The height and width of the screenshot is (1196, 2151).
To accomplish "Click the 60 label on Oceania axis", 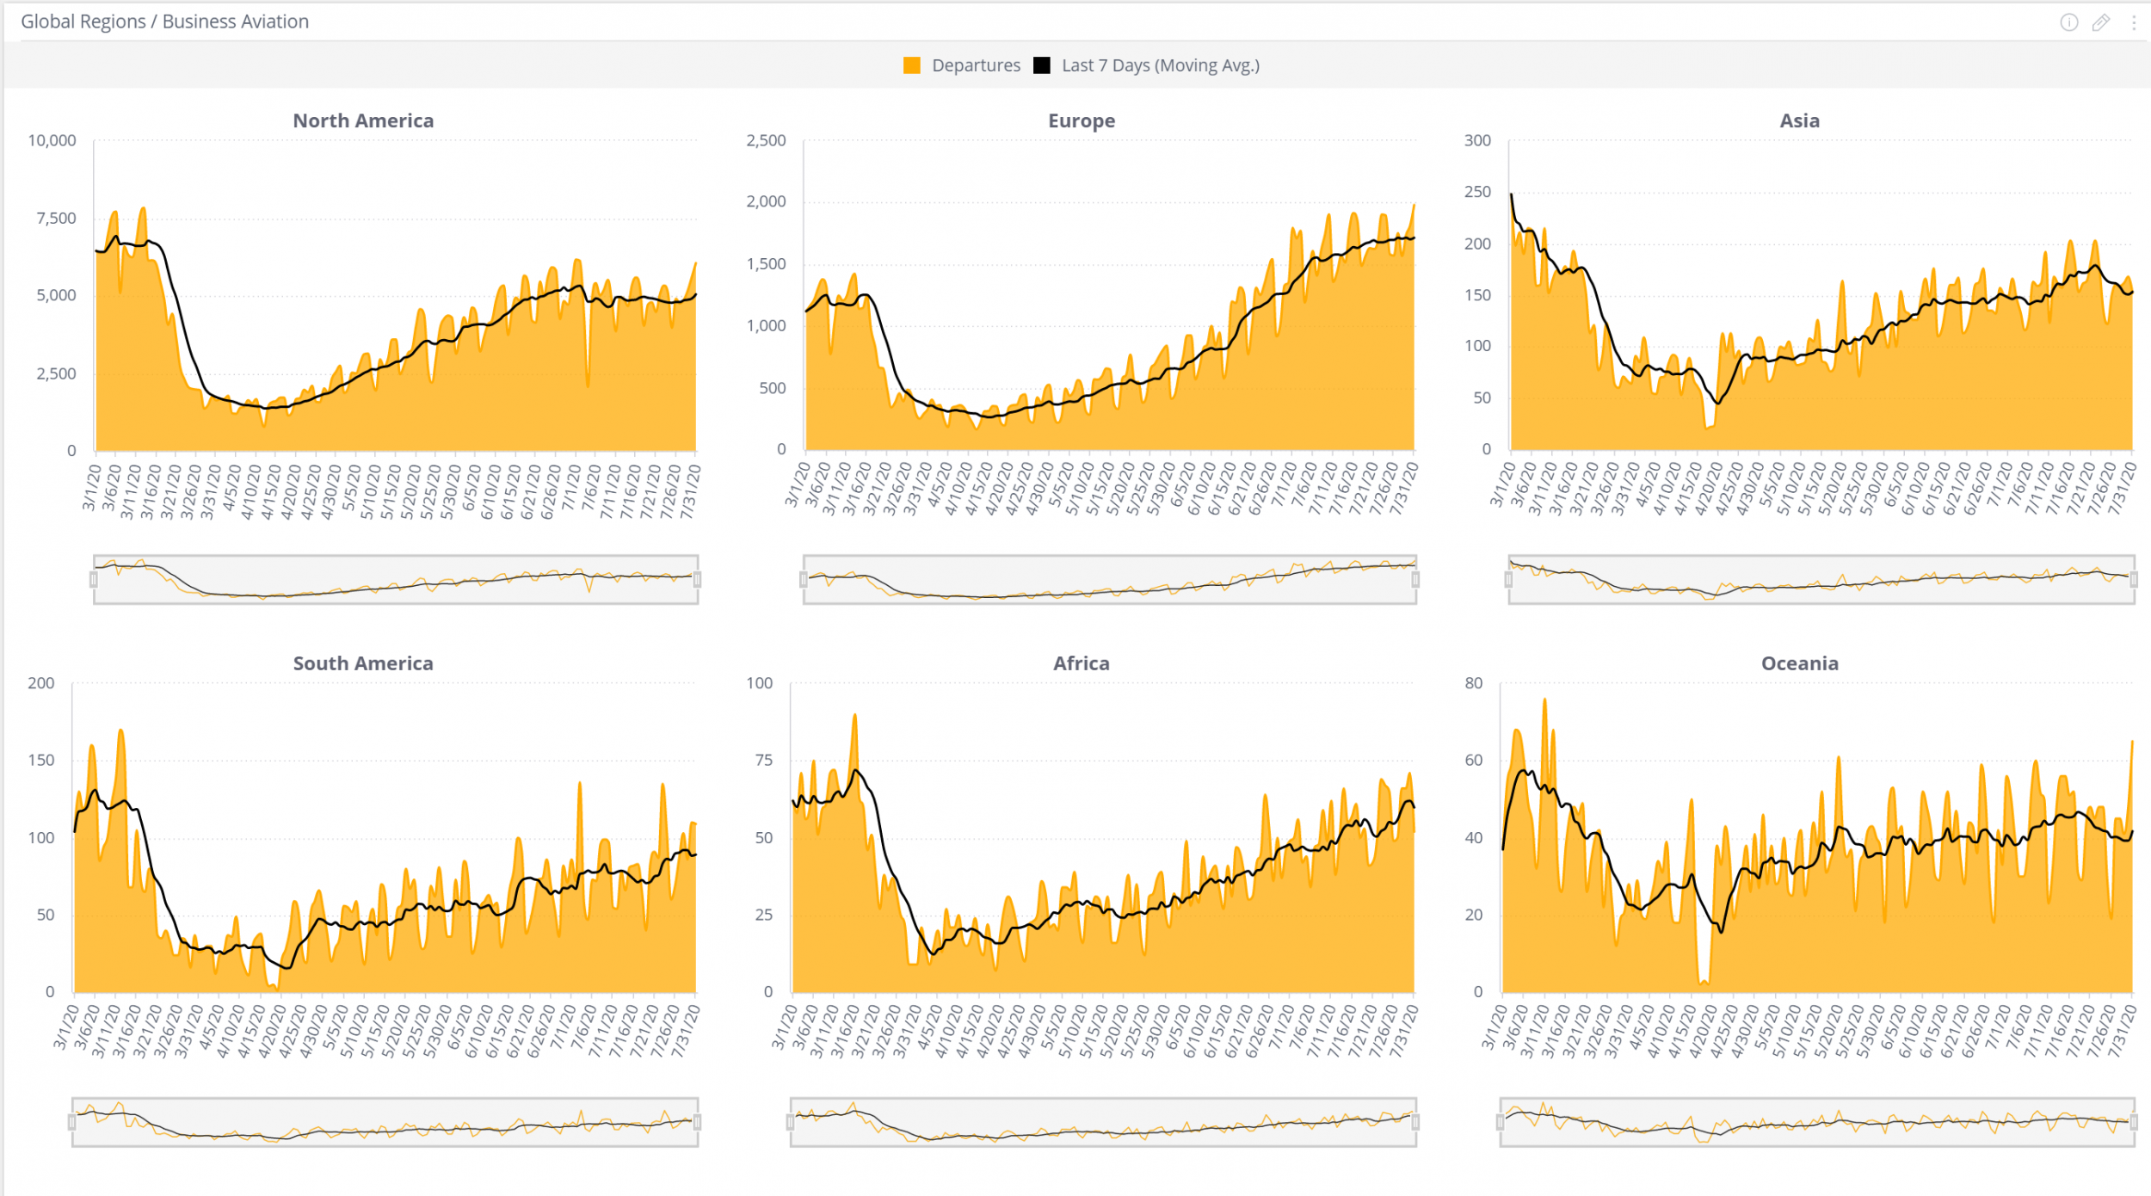I will (1474, 761).
